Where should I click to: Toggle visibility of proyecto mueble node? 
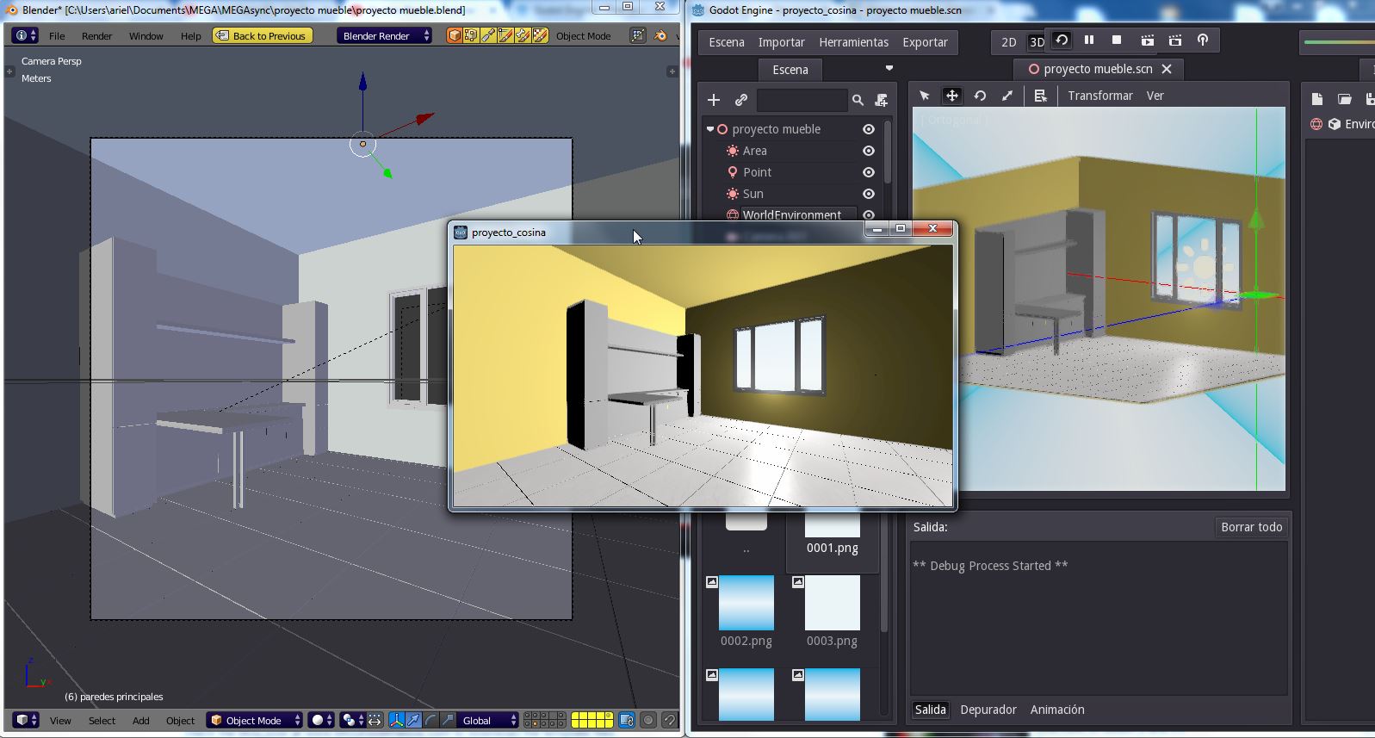point(869,129)
